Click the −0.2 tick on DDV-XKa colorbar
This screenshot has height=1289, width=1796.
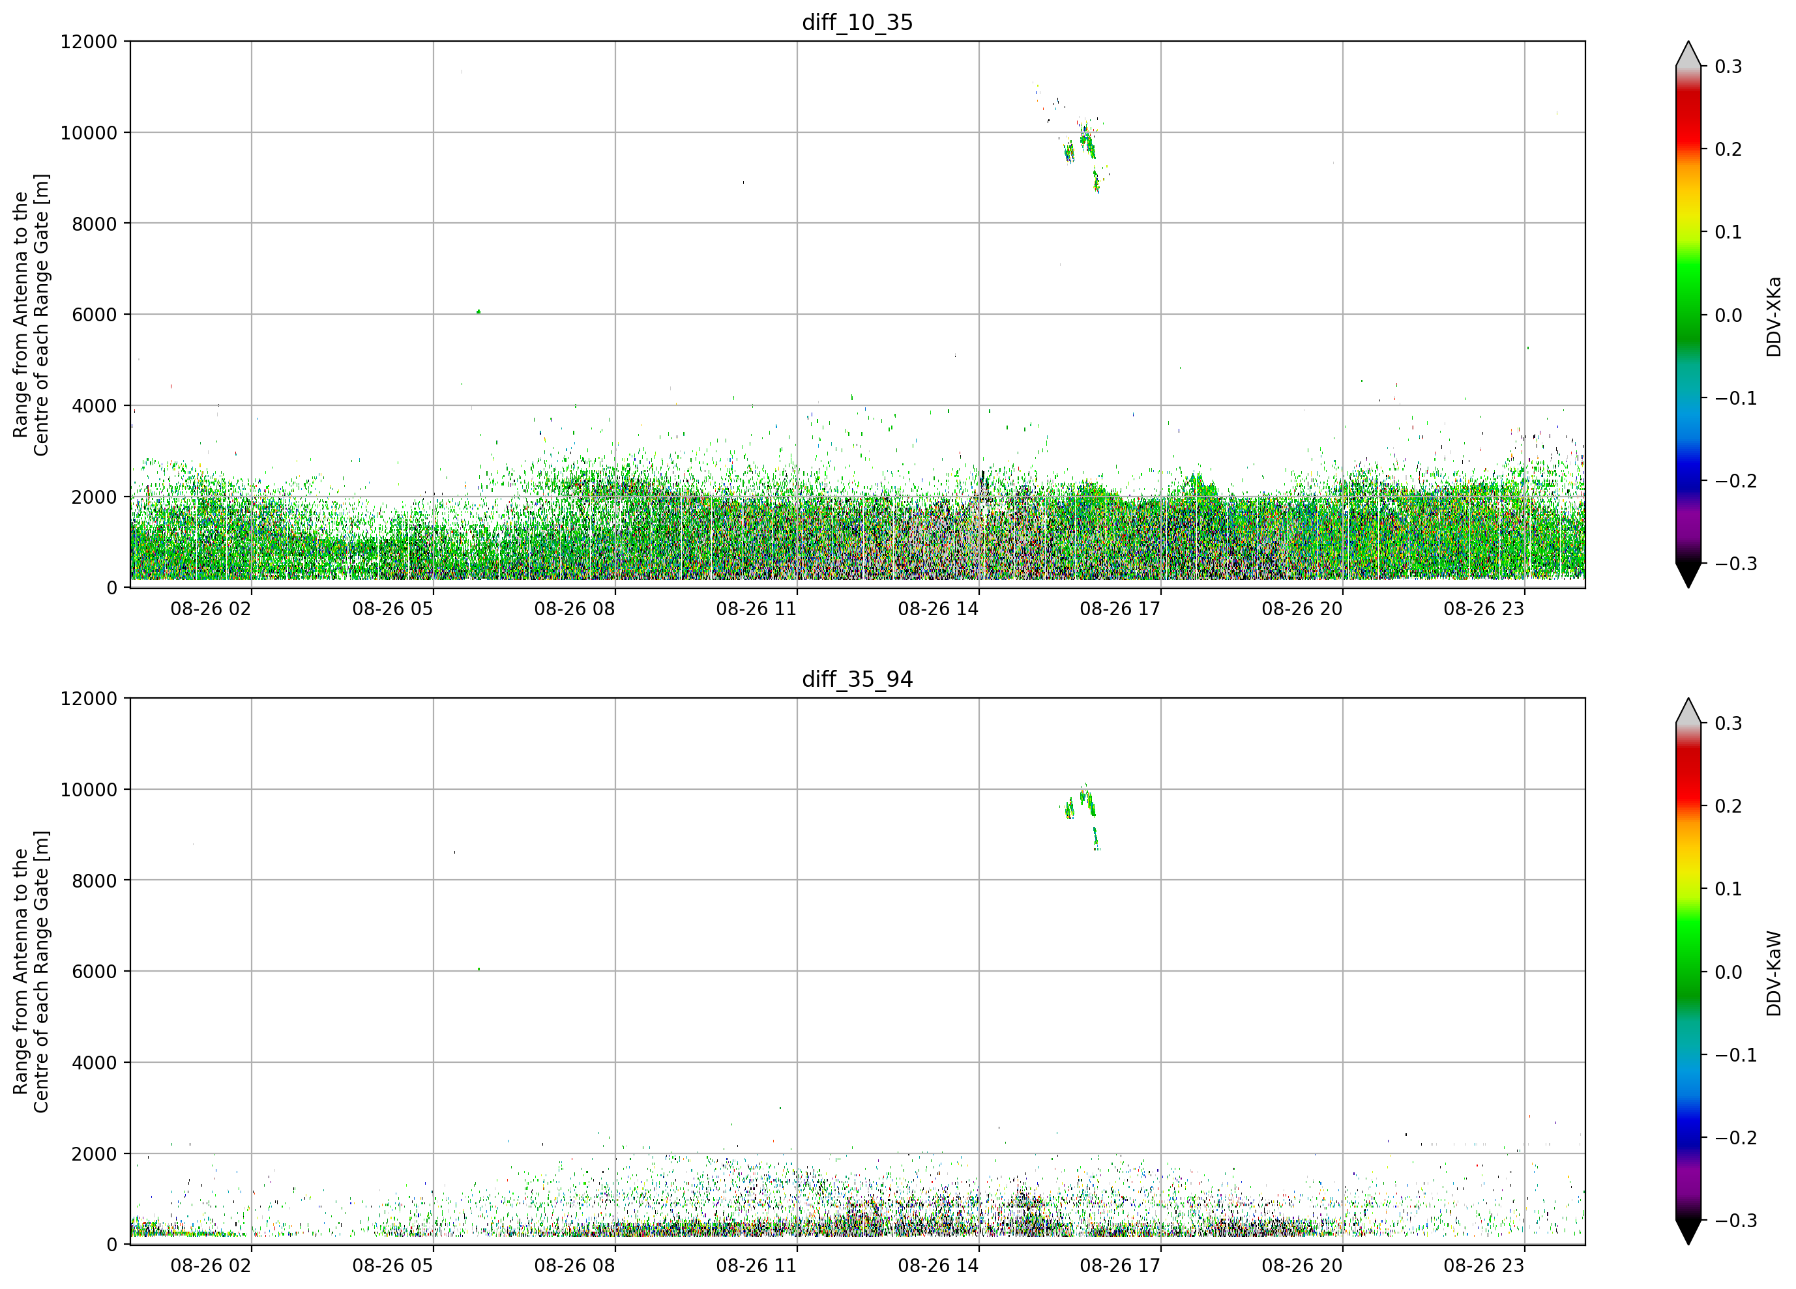coord(1736,482)
